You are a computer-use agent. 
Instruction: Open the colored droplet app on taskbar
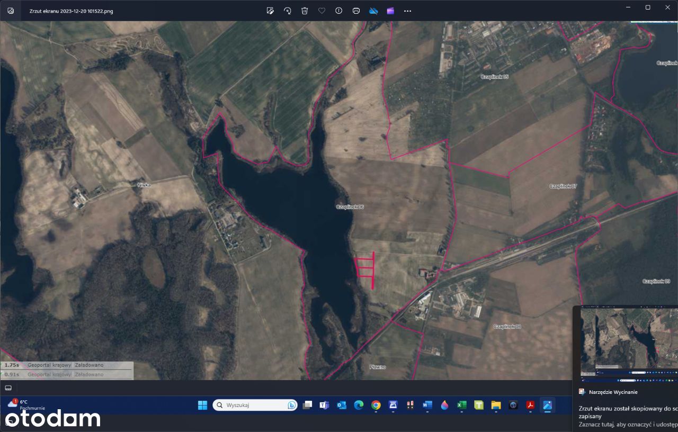(x=444, y=405)
